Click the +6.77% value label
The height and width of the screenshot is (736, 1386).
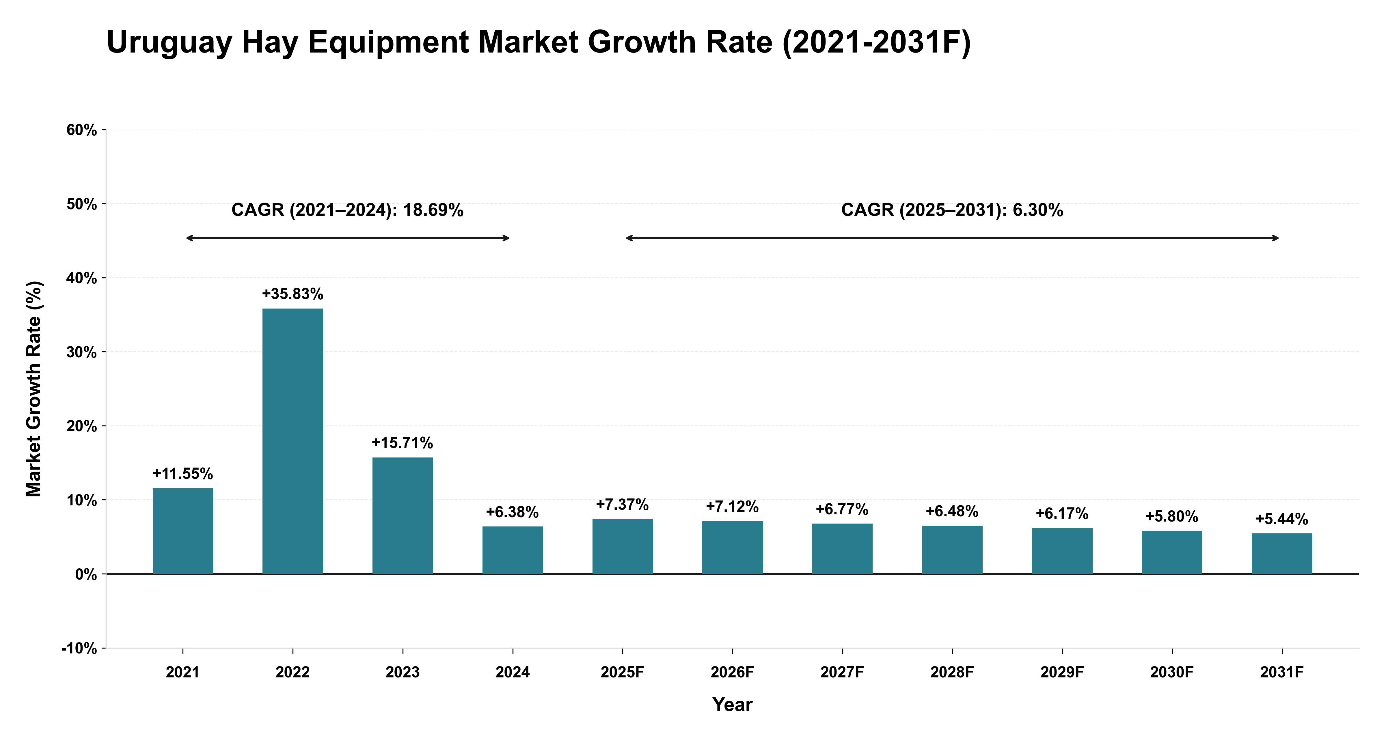coord(843,509)
